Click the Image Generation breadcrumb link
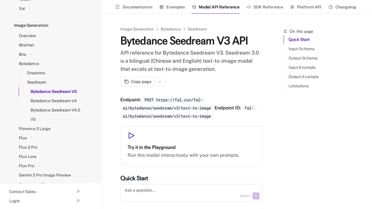 [x=137, y=29]
